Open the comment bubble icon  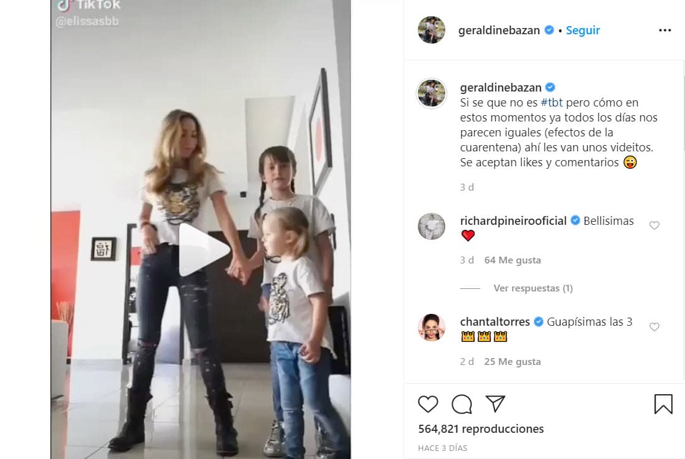point(462,404)
